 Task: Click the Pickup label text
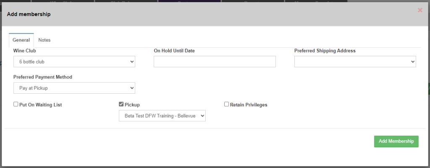[x=132, y=105]
